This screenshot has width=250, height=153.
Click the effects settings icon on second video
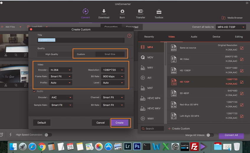point(26,85)
